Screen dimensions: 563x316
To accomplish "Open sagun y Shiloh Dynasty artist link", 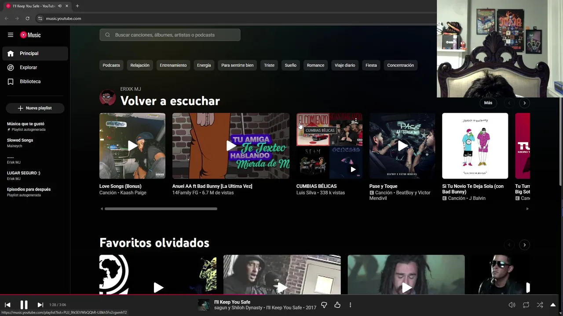I will pos(238,308).
